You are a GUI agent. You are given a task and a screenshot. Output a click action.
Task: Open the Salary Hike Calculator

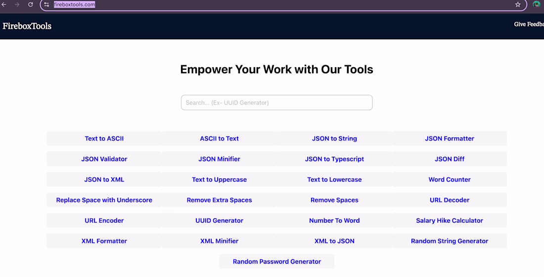tap(450, 221)
